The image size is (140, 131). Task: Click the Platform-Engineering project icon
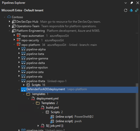pyautogui.click(x=14, y=31)
